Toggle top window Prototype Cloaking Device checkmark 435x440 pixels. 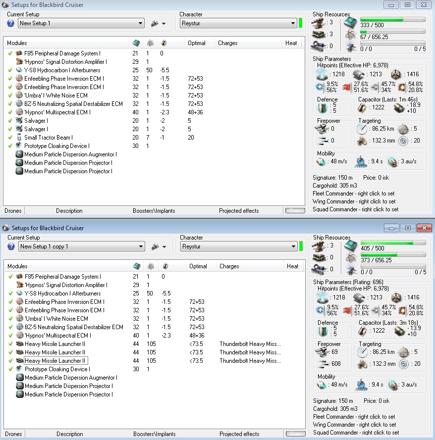point(10,146)
